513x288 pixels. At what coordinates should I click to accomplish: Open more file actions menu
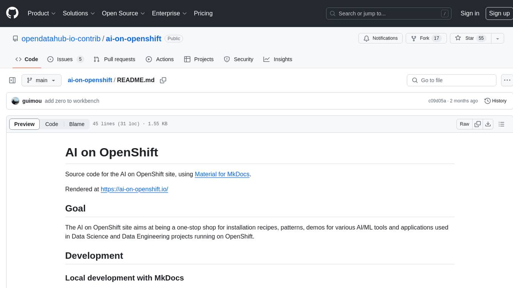(507, 80)
